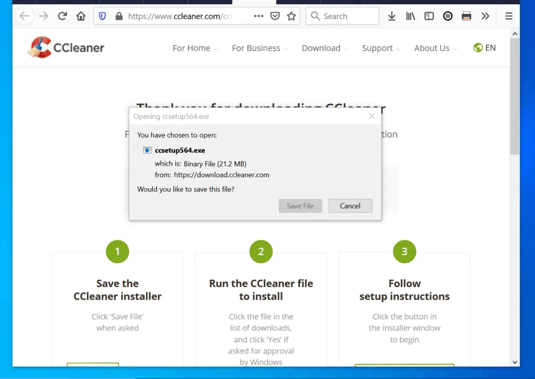The image size is (535, 379).
Task: Change language via the EN globe
Action: coord(484,48)
